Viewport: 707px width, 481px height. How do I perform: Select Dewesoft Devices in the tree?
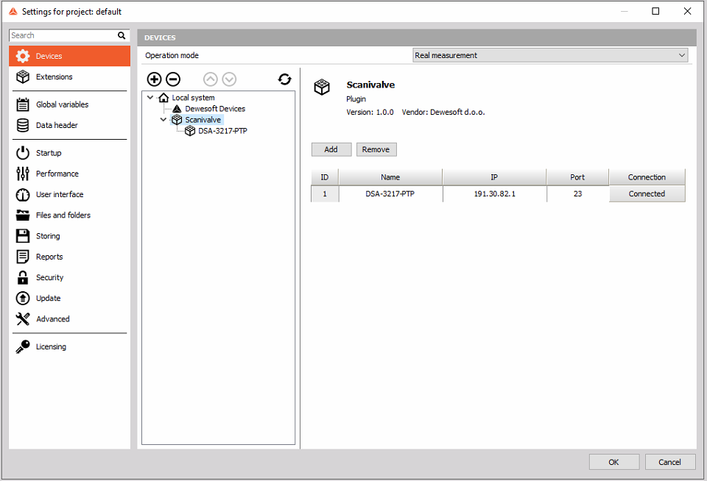(215, 109)
